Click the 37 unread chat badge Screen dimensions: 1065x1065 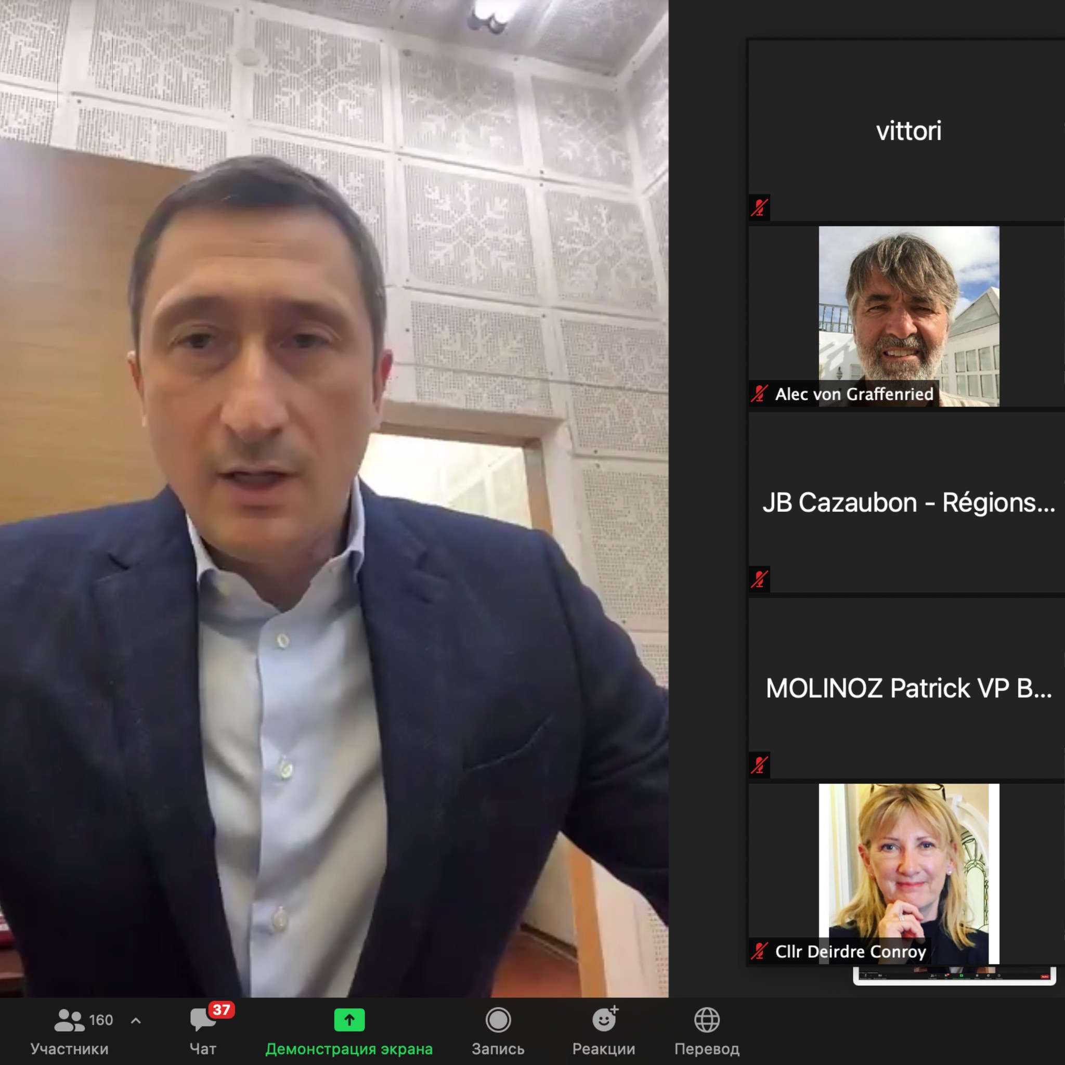click(221, 1010)
